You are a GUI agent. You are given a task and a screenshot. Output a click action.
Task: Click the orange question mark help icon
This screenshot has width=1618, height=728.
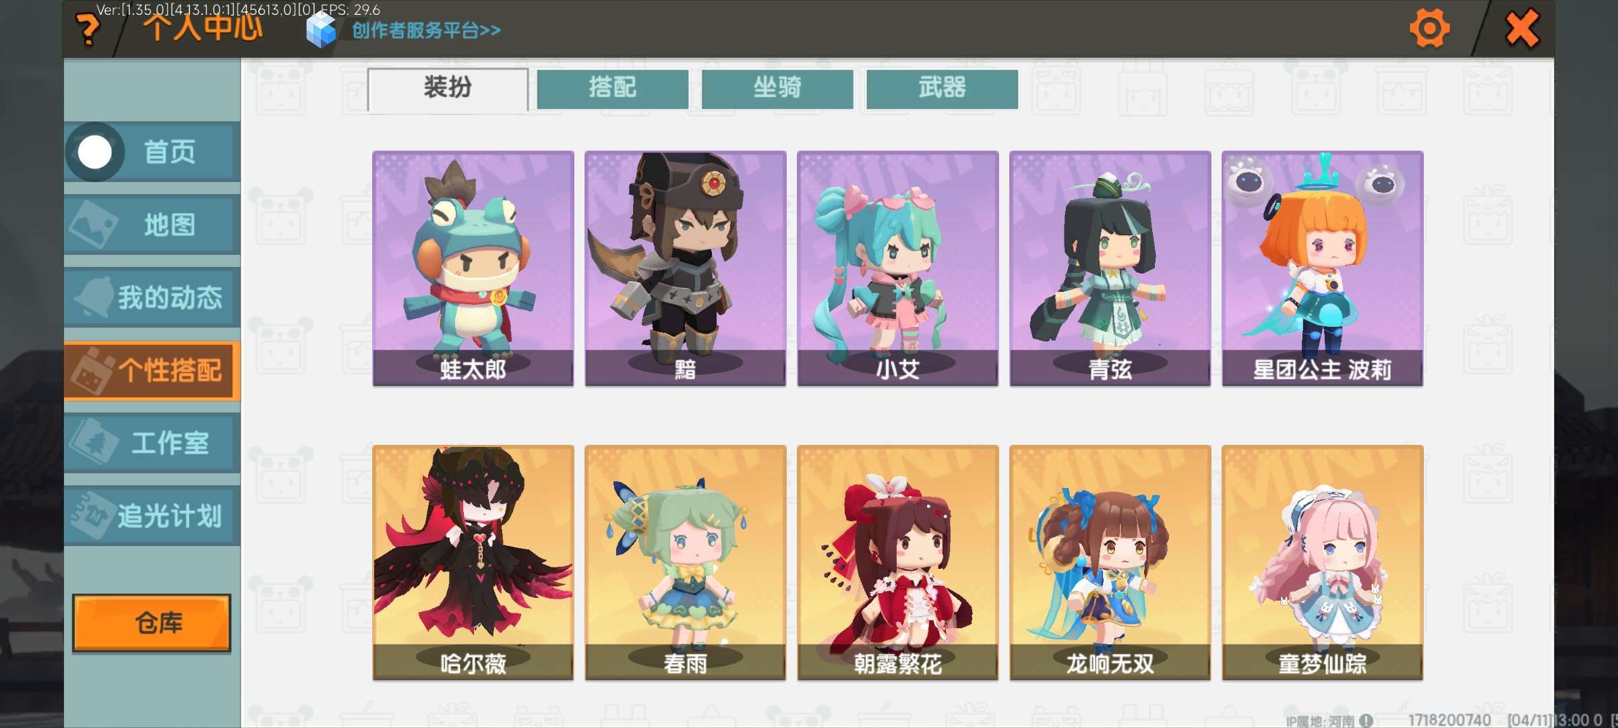click(88, 30)
